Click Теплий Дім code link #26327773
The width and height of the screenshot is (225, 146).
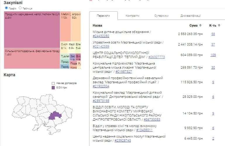click(x=156, y=57)
